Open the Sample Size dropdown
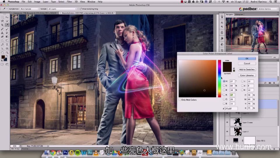The height and width of the screenshot is (158, 280). point(29,9)
